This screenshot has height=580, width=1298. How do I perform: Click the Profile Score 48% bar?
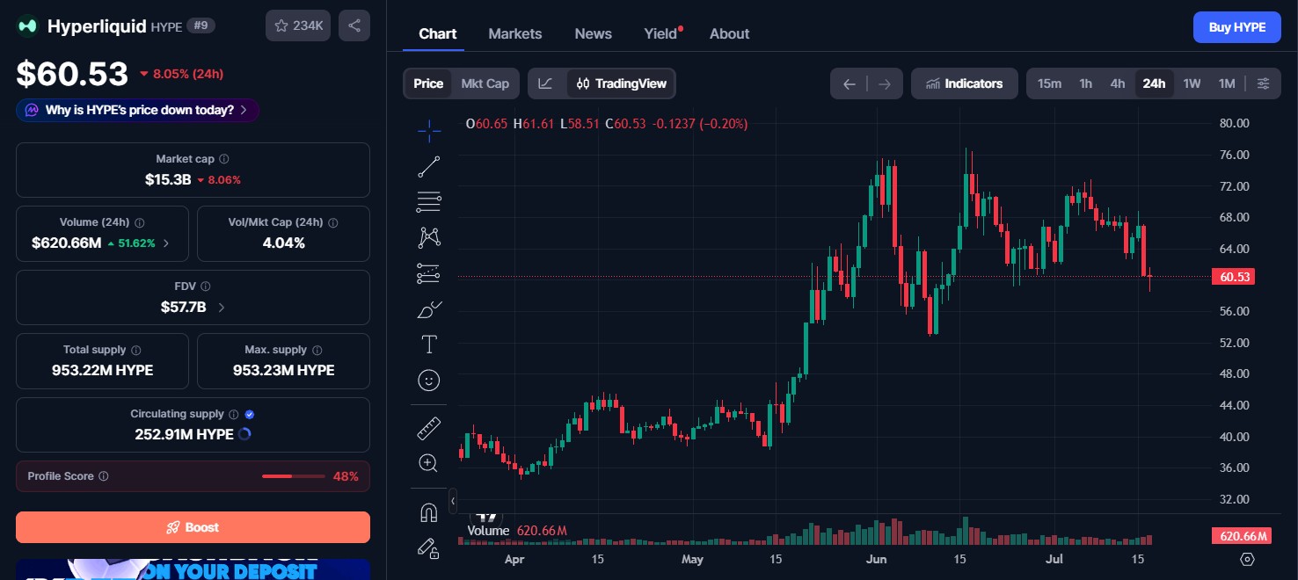point(294,476)
